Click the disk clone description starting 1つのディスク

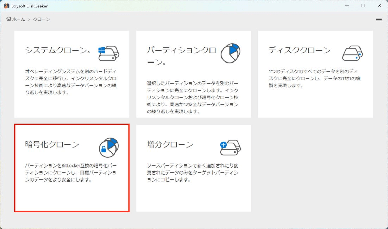(314, 78)
